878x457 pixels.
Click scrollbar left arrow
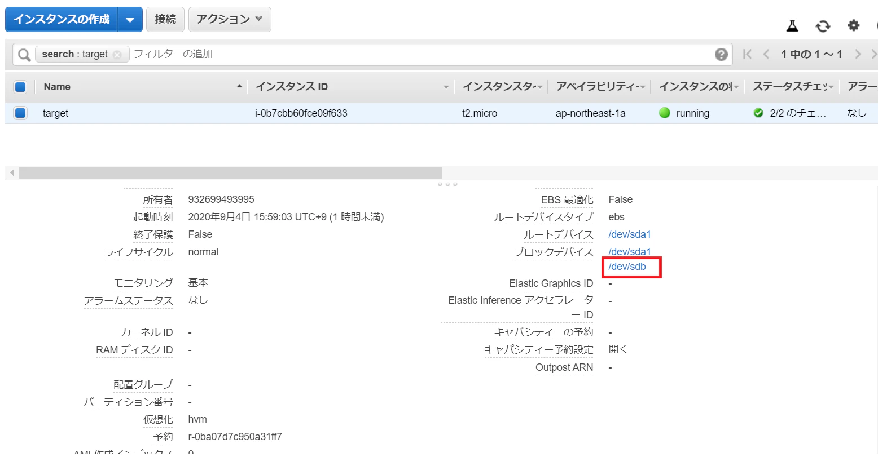[12, 172]
